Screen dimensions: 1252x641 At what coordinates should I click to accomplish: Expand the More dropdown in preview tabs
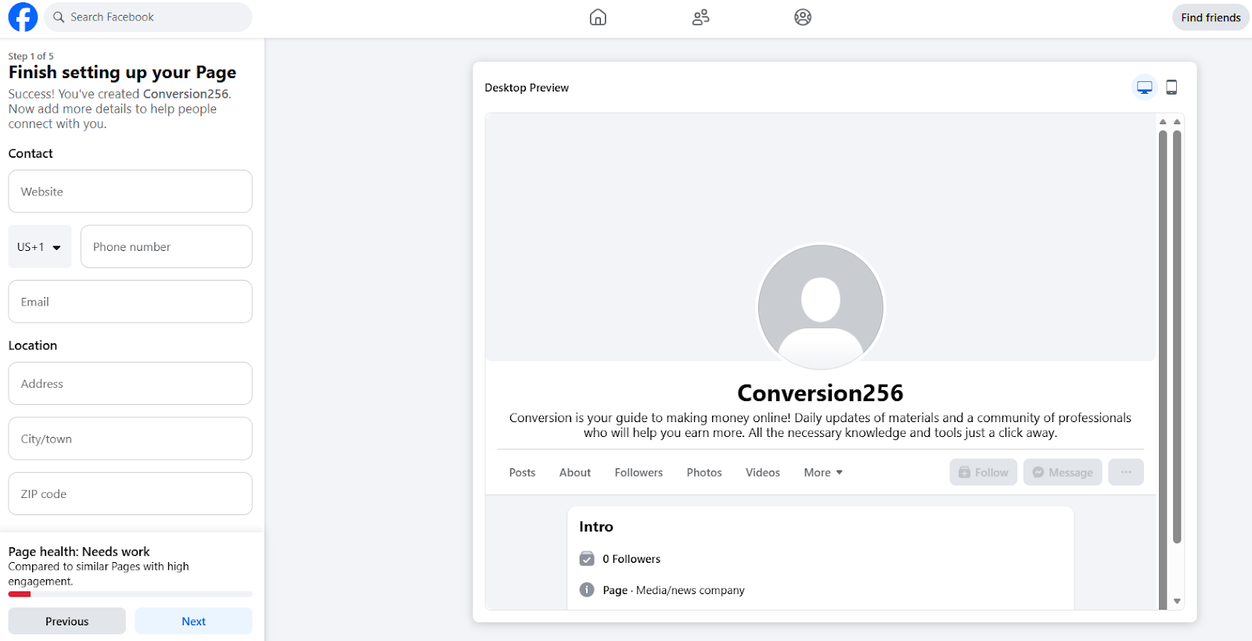tap(822, 473)
